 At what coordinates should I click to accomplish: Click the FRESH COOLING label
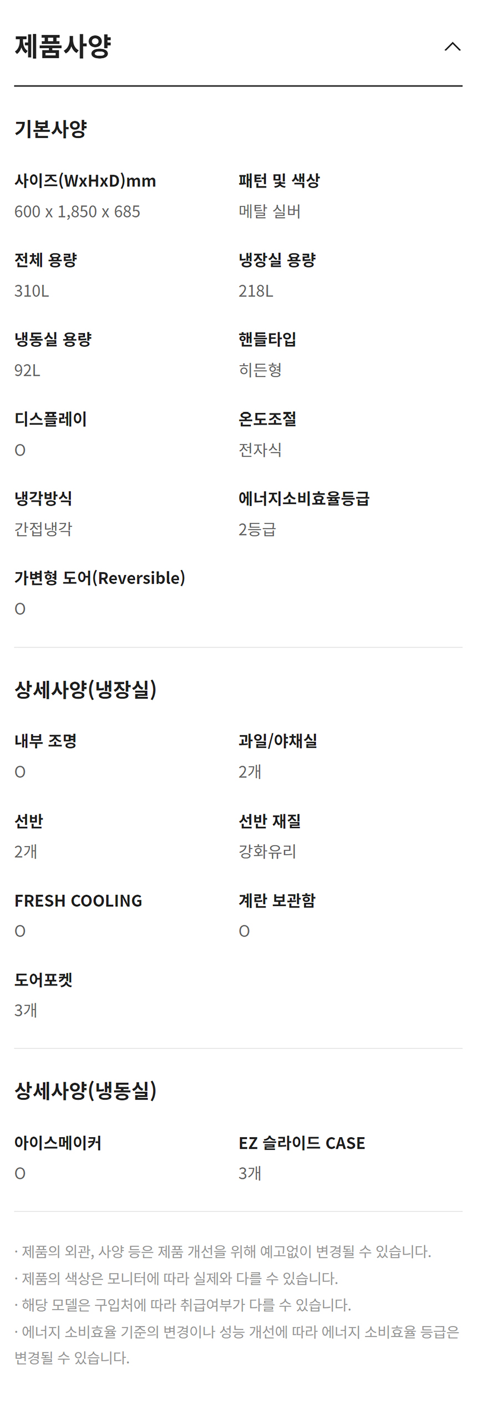tap(78, 901)
